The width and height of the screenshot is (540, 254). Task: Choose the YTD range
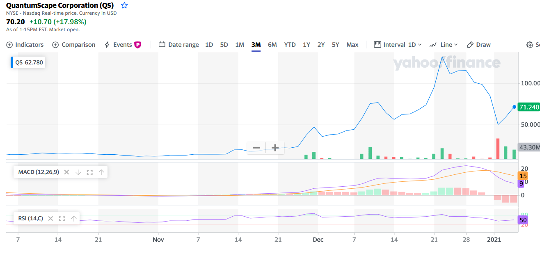290,45
